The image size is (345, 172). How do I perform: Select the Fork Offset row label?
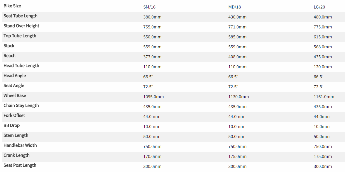tap(14, 115)
